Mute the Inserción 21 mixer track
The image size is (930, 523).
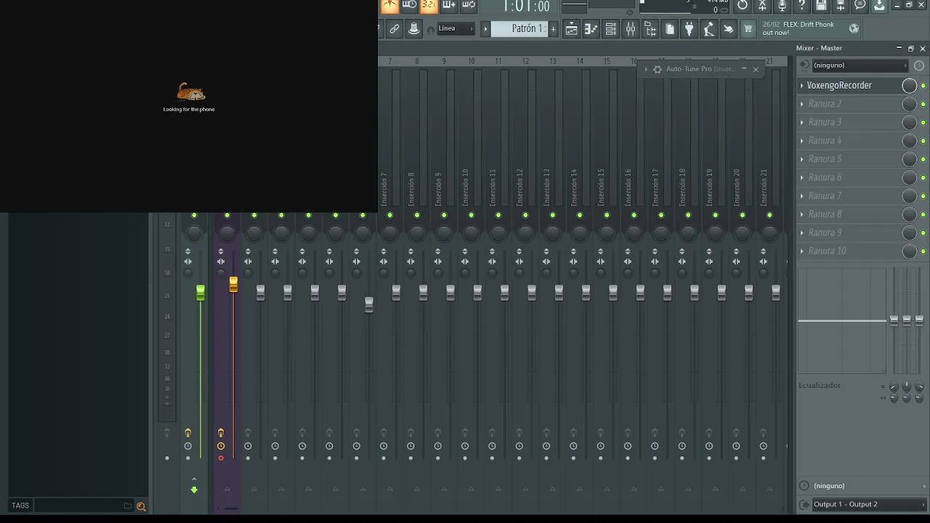769,215
